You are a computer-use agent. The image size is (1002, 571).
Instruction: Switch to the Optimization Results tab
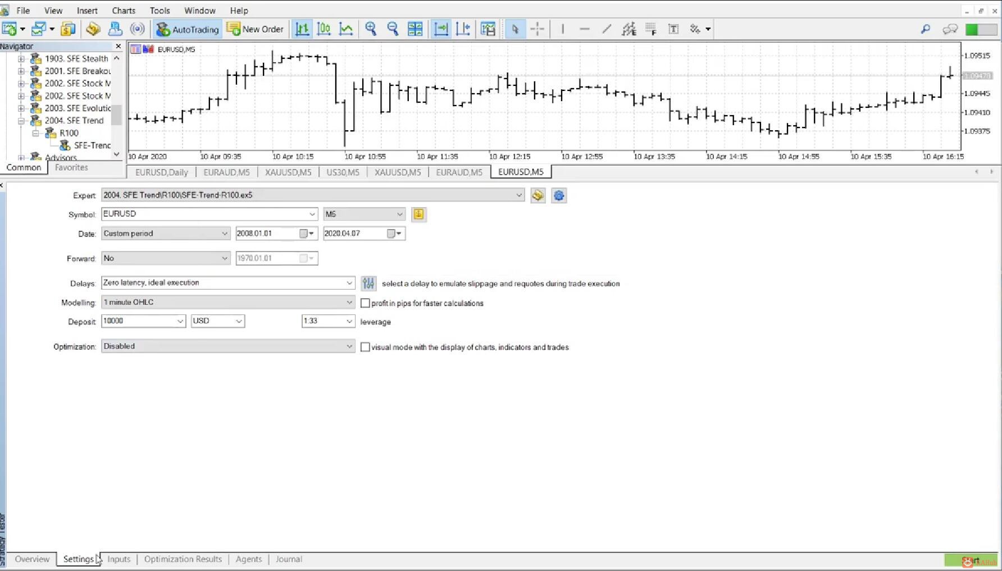(x=183, y=559)
